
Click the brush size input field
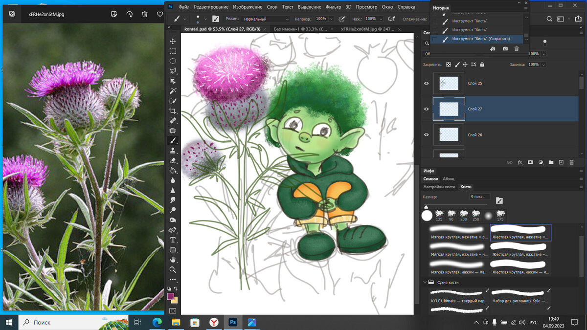(480, 197)
